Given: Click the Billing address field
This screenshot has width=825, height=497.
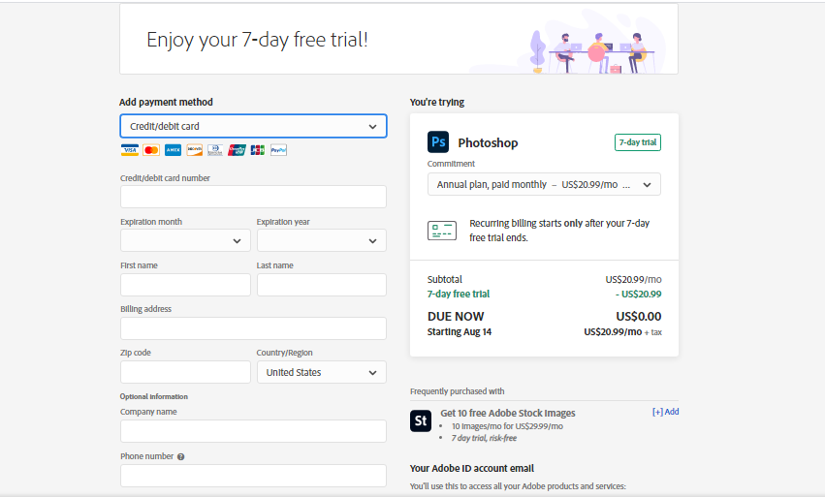Looking at the screenshot, I should 254,328.
